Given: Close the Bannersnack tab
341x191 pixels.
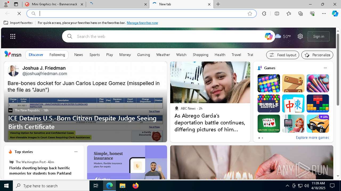Looking at the screenshot, I should tap(82, 4).
